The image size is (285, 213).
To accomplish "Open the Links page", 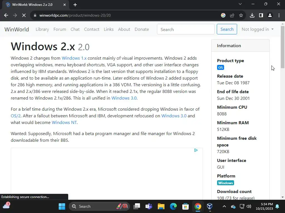I will (109, 29).
